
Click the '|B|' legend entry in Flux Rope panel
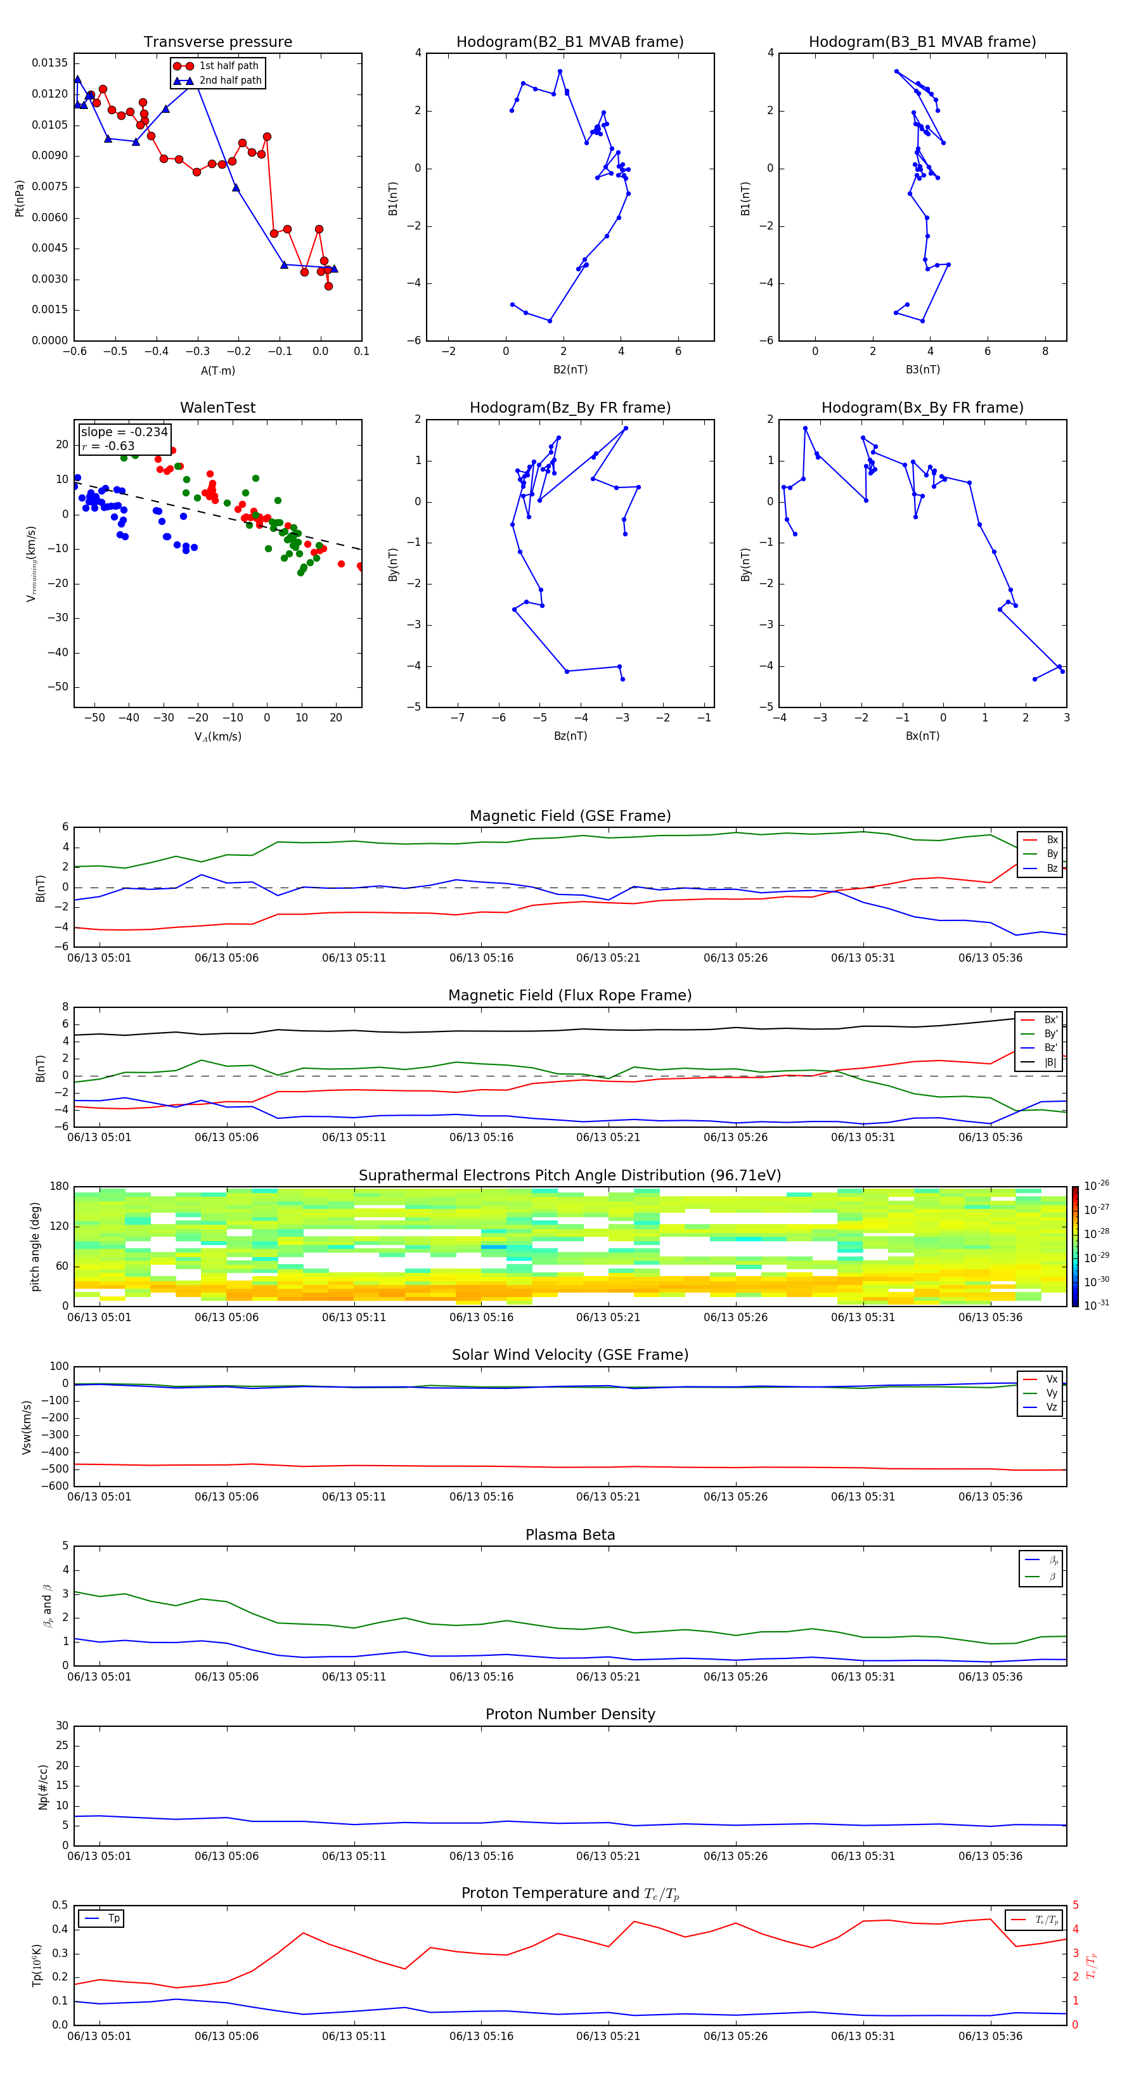click(1039, 1062)
